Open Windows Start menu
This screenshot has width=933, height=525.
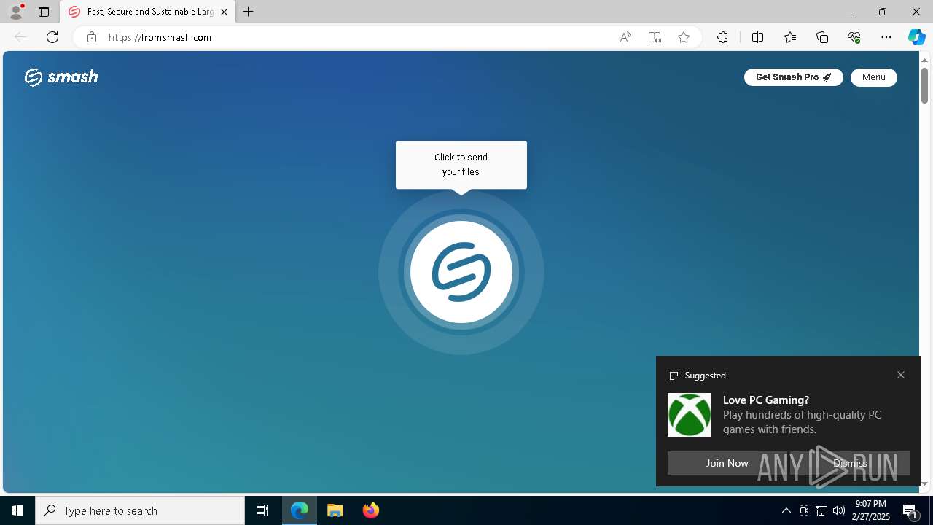pyautogui.click(x=17, y=510)
